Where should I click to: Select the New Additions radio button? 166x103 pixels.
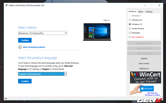[130, 37]
